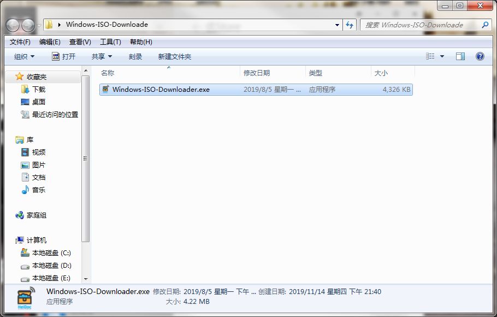The height and width of the screenshot is (317, 497).
Task: Click the 应用程序 type cell
Action: pos(322,90)
